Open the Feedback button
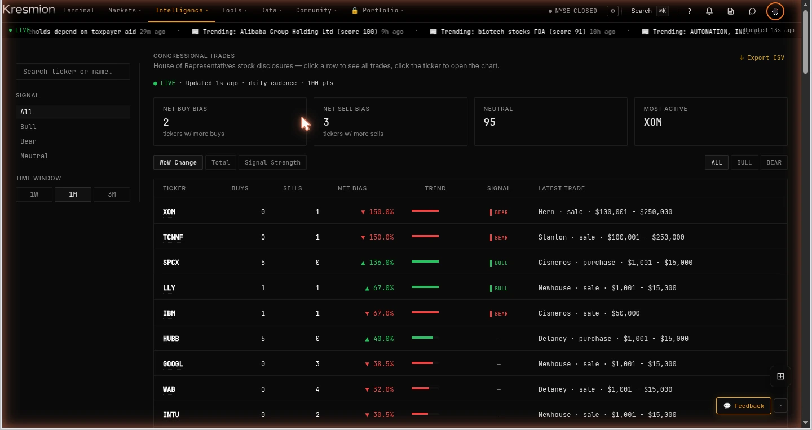The height and width of the screenshot is (430, 812). click(x=744, y=406)
